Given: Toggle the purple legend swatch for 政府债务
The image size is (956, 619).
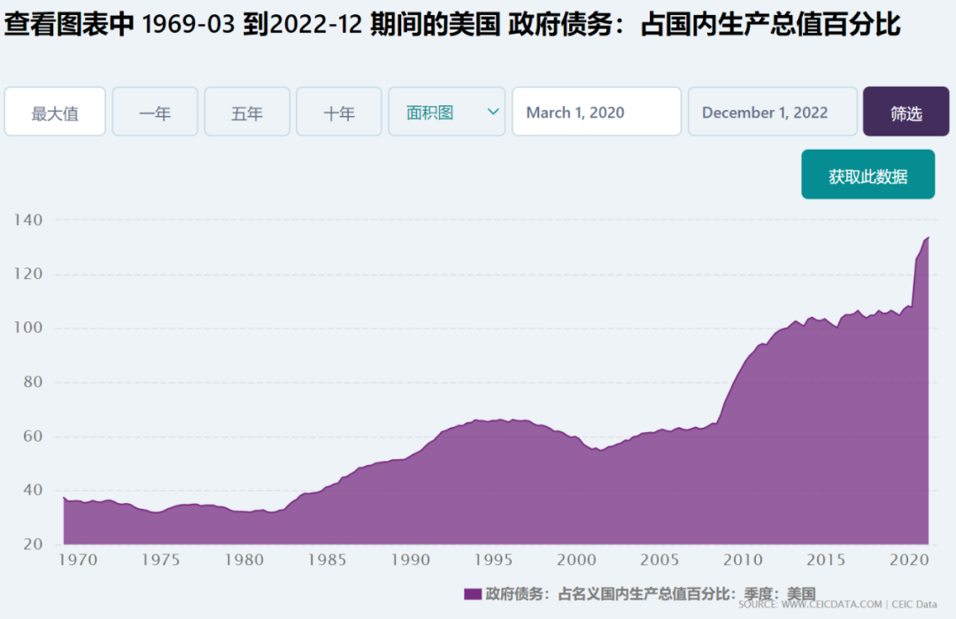Looking at the screenshot, I should 473,594.
